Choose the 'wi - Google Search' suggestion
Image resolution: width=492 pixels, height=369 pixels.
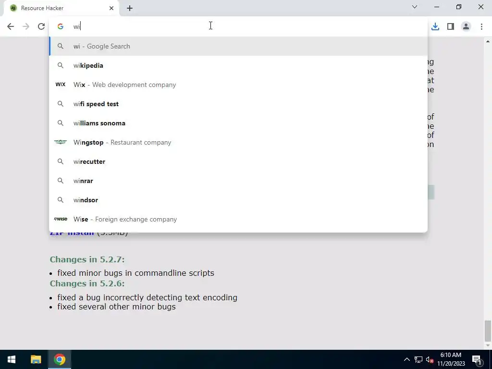tap(238, 46)
